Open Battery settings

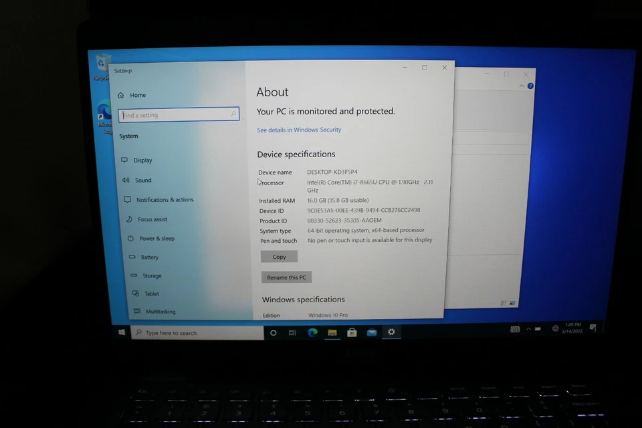click(x=144, y=257)
